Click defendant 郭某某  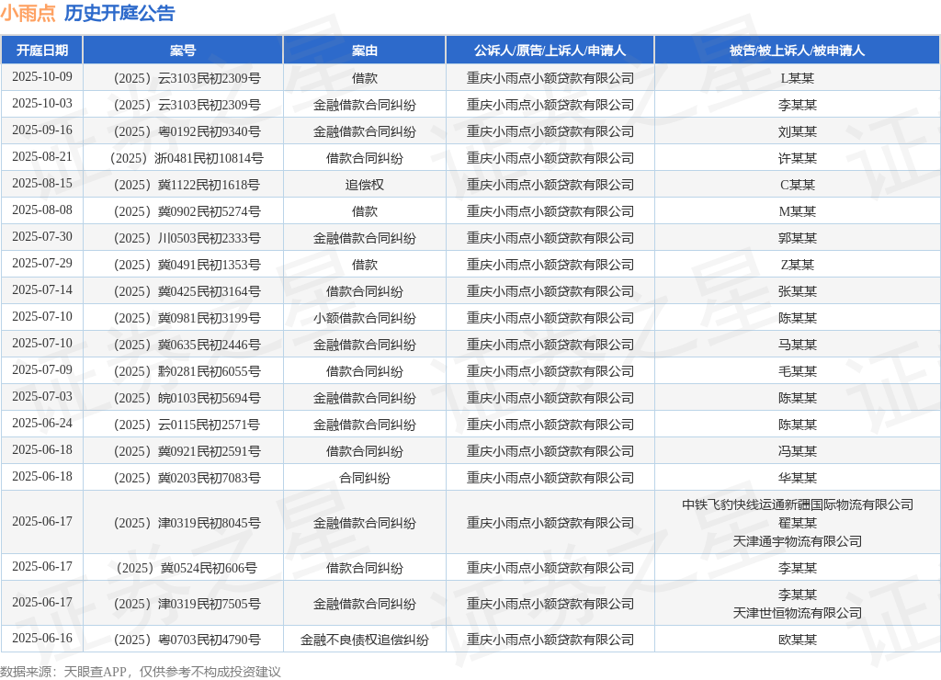coord(797,238)
